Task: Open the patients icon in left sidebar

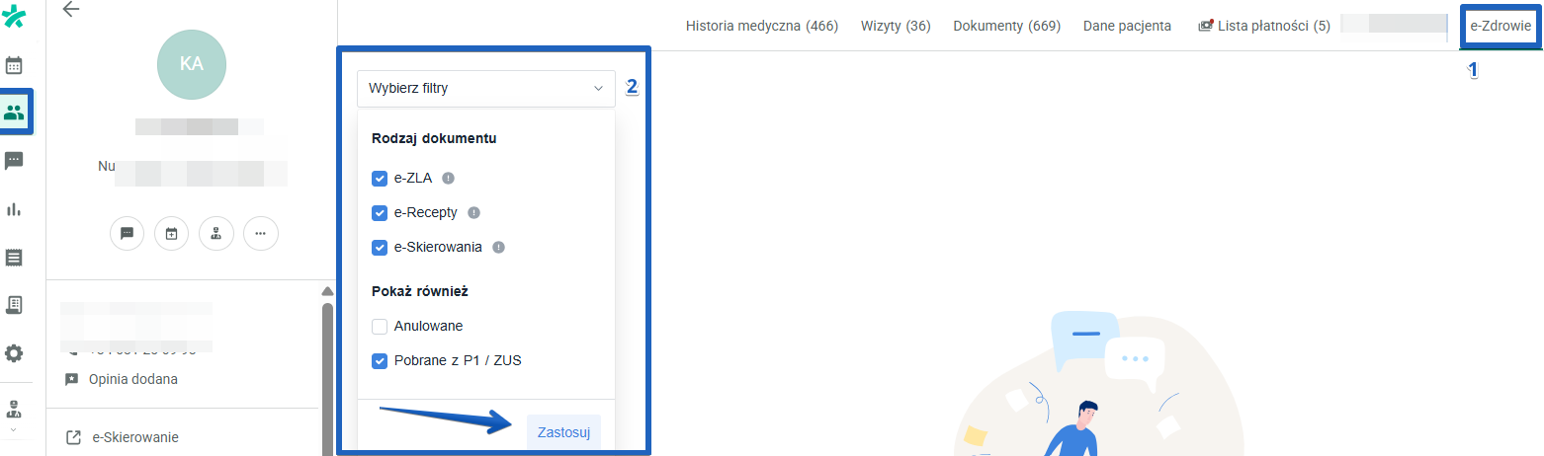Action: point(14,113)
